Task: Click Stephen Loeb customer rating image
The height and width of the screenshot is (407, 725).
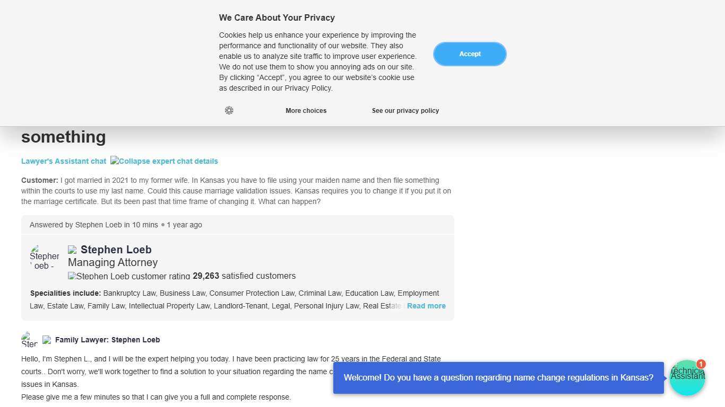Action: tap(129, 276)
